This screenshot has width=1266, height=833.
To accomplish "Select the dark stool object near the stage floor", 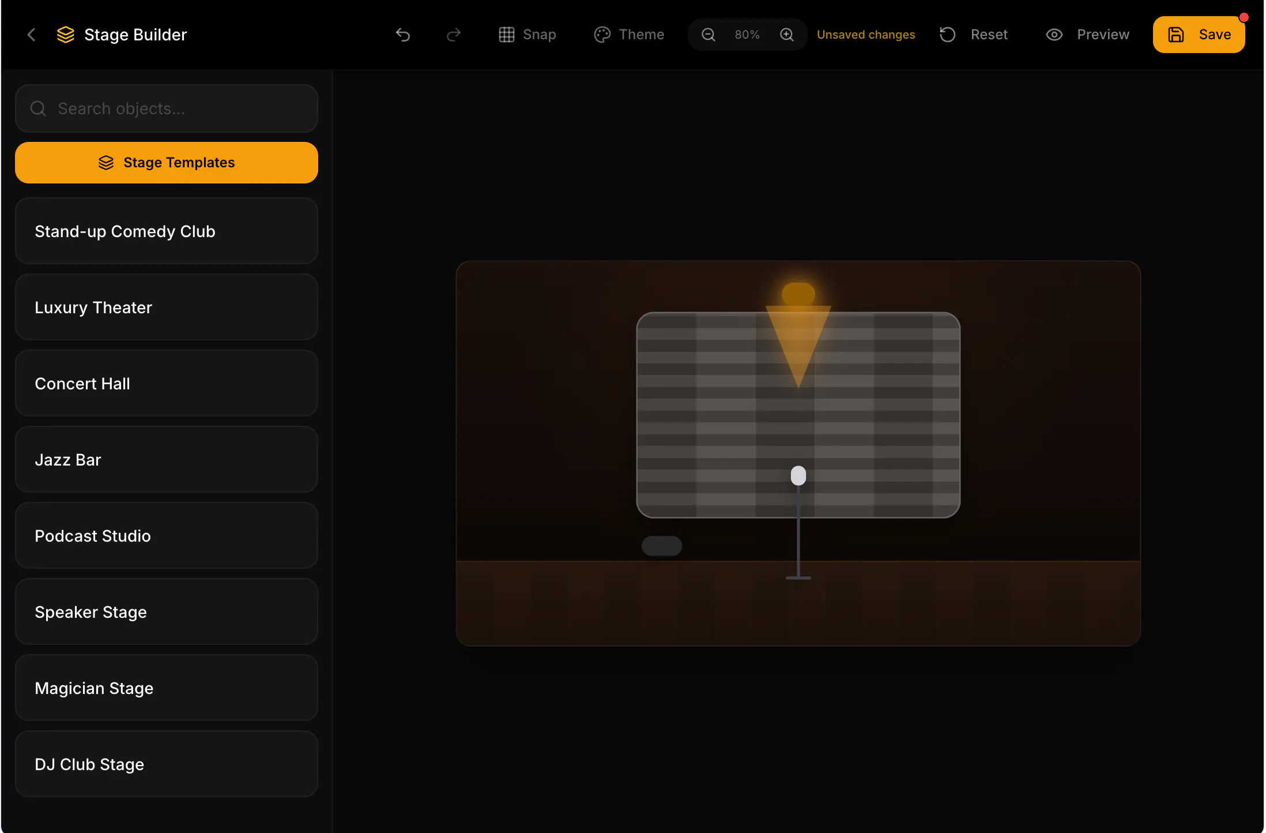I will click(662, 546).
